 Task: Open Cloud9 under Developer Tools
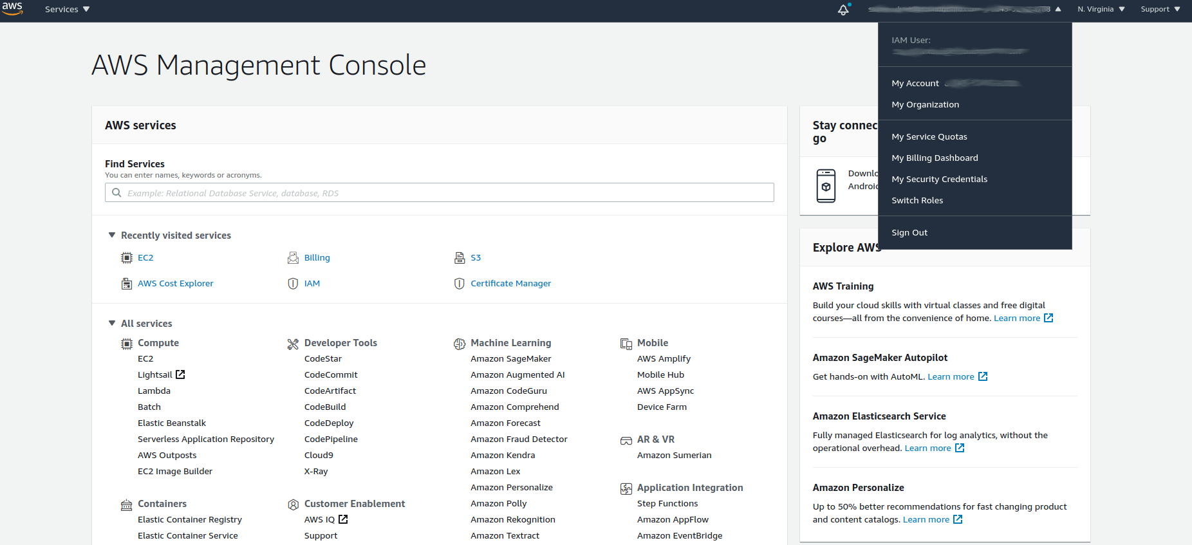[319, 455]
